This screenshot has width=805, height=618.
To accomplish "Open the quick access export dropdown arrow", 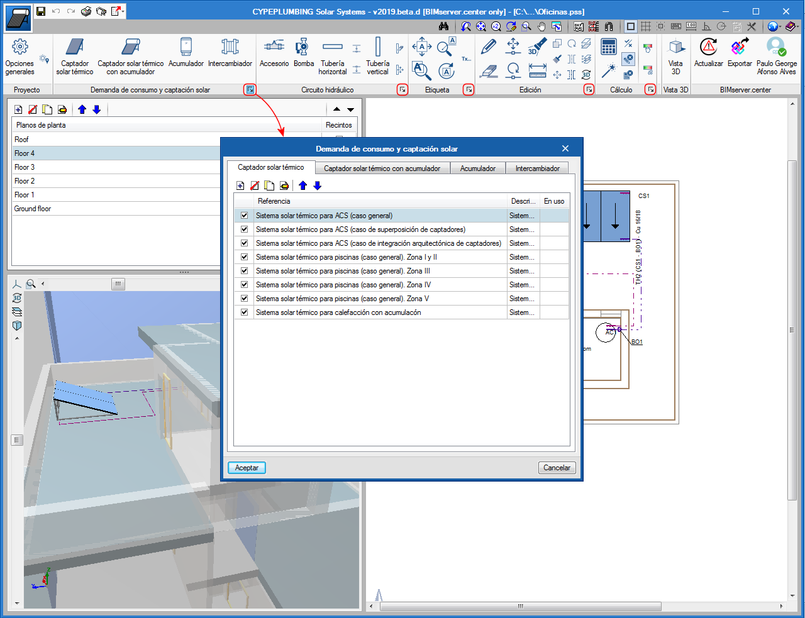I will 123,11.
